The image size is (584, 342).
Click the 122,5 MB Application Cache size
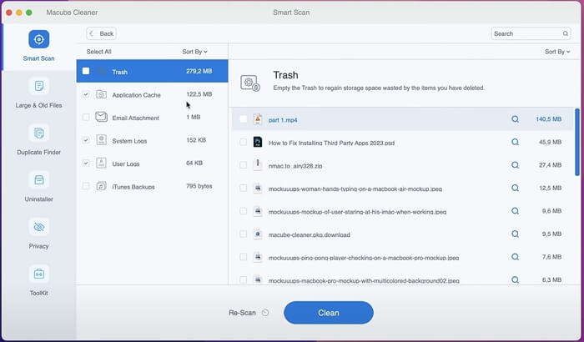[199, 94]
